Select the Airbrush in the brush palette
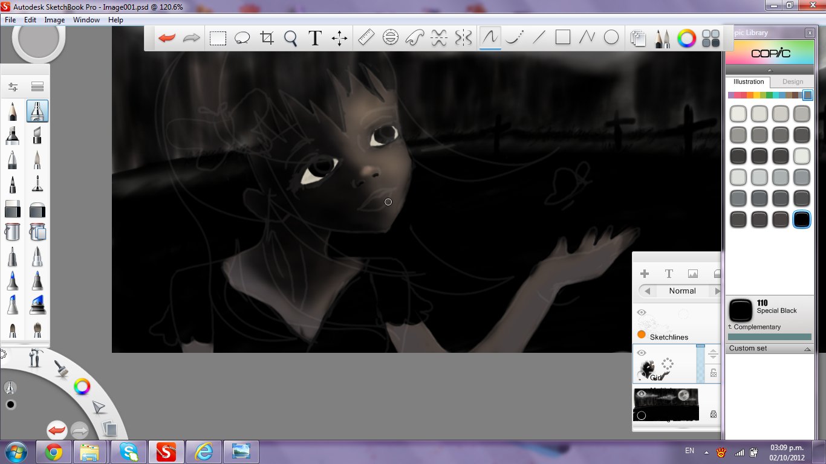Screen dimensions: 826x464 37,111
